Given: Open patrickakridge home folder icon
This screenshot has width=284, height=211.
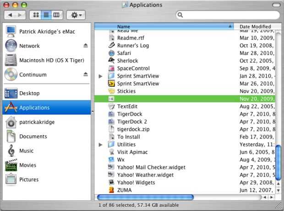Looking at the screenshot, I should 11,122.
